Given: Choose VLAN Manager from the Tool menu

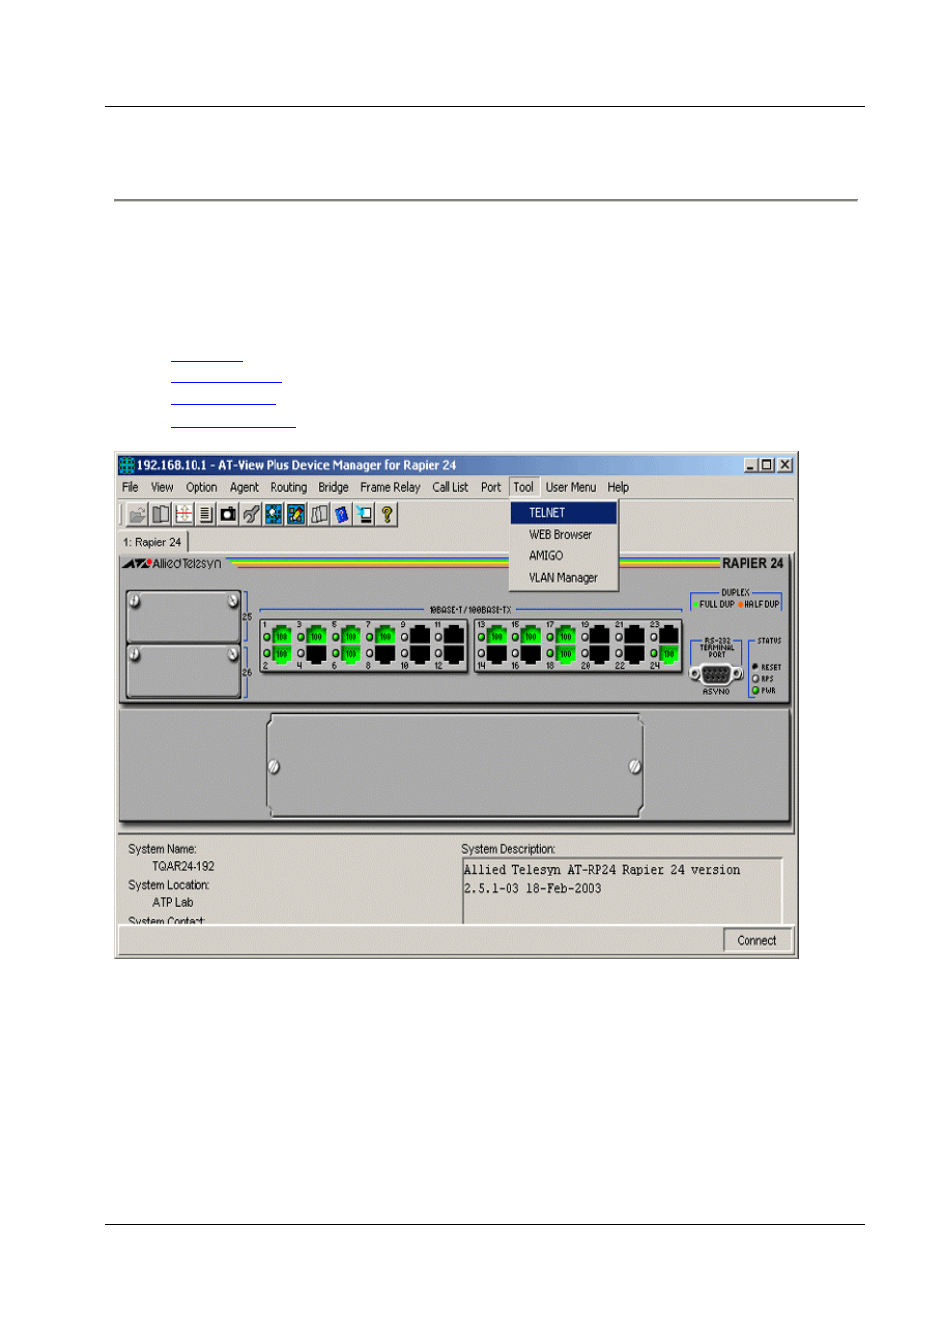Looking at the screenshot, I should click(x=564, y=578).
